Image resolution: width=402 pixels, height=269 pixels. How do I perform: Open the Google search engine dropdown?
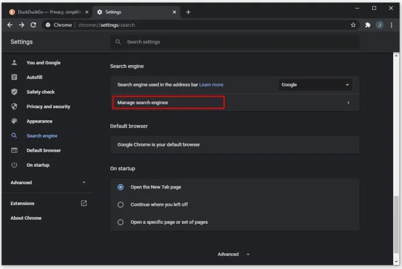click(315, 85)
